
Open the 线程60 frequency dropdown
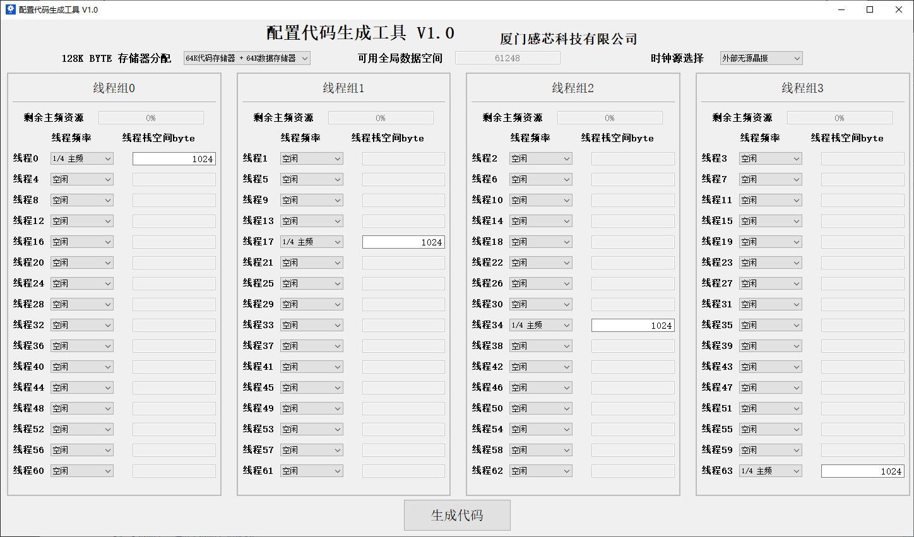(82, 471)
